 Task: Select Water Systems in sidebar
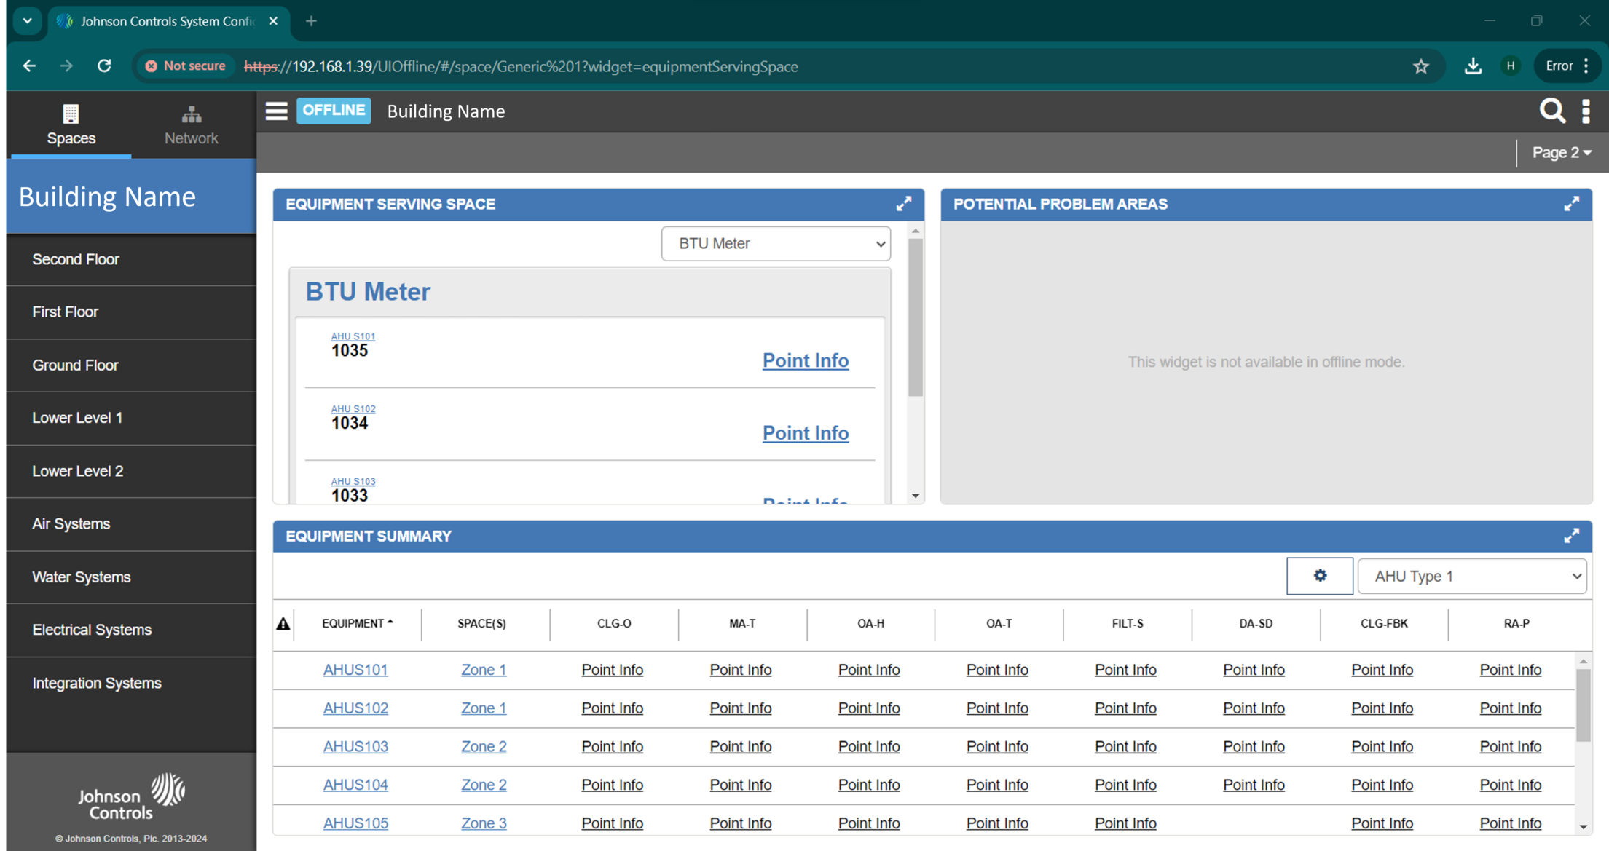pos(82,577)
